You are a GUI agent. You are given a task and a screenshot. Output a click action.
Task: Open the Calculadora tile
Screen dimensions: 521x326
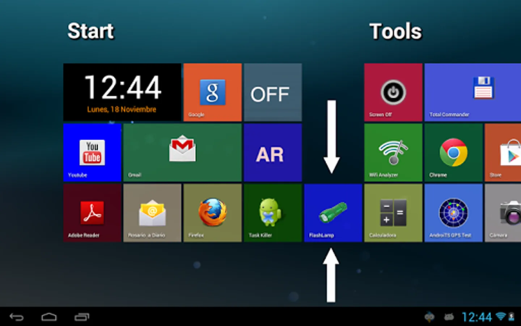[393, 213]
